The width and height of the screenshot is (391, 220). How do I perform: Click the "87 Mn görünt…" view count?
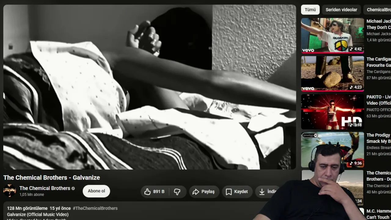(379, 78)
